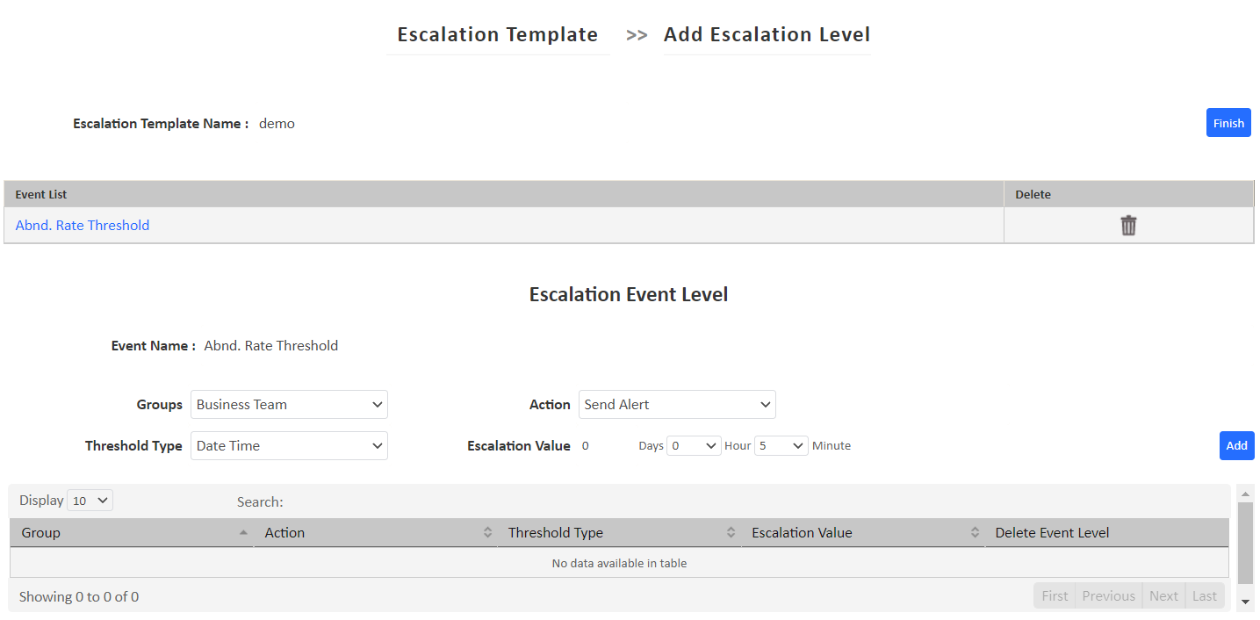Open the Days dropdown set to 0
This screenshot has width=1260, height=620.
coord(694,445)
